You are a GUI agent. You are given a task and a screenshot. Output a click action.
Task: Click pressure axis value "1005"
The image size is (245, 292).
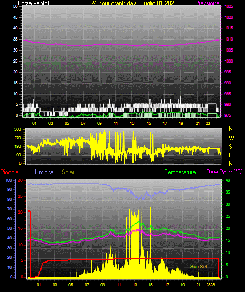click(x=229, y=50)
